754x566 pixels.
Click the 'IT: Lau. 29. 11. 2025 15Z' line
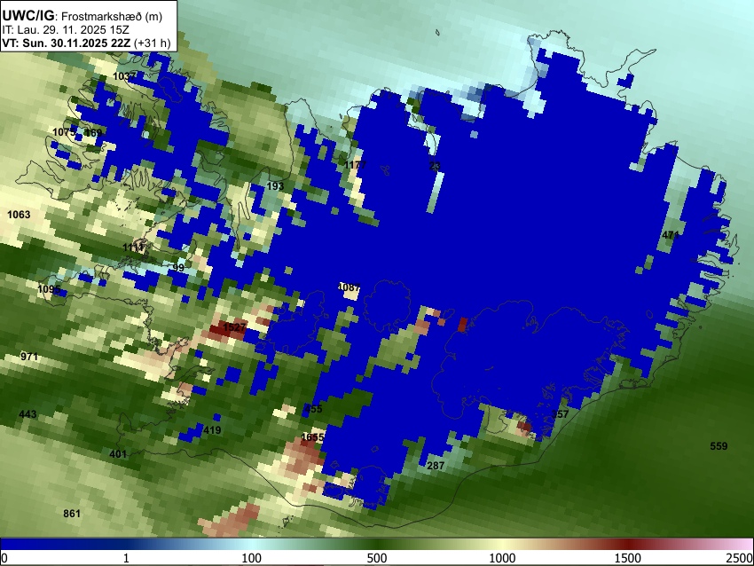[66, 30]
